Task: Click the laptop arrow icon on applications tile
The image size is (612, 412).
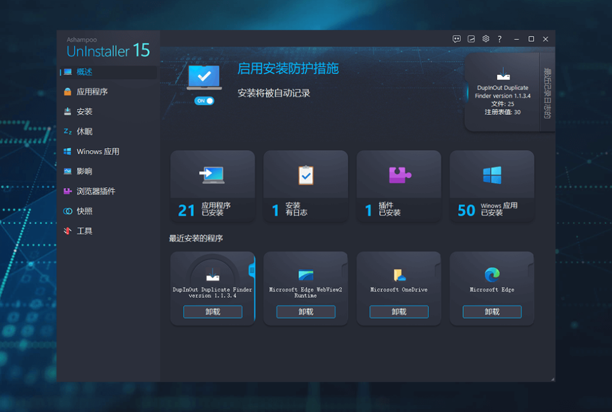Action: tap(212, 175)
